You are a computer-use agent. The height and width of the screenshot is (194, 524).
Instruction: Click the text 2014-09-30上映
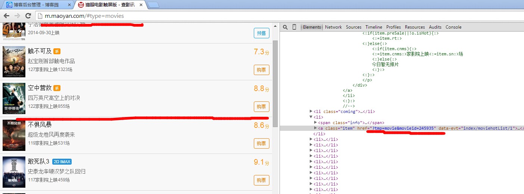(x=44, y=33)
